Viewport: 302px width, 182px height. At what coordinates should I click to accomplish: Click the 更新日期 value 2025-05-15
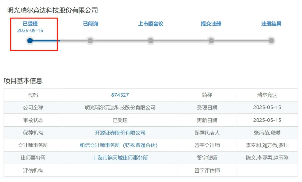click(x=267, y=120)
